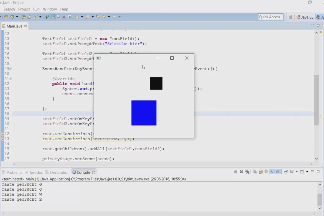Switch to the Java EE perspective
Image resolution: width=324 pixels, height=216 pixels.
(305, 17)
